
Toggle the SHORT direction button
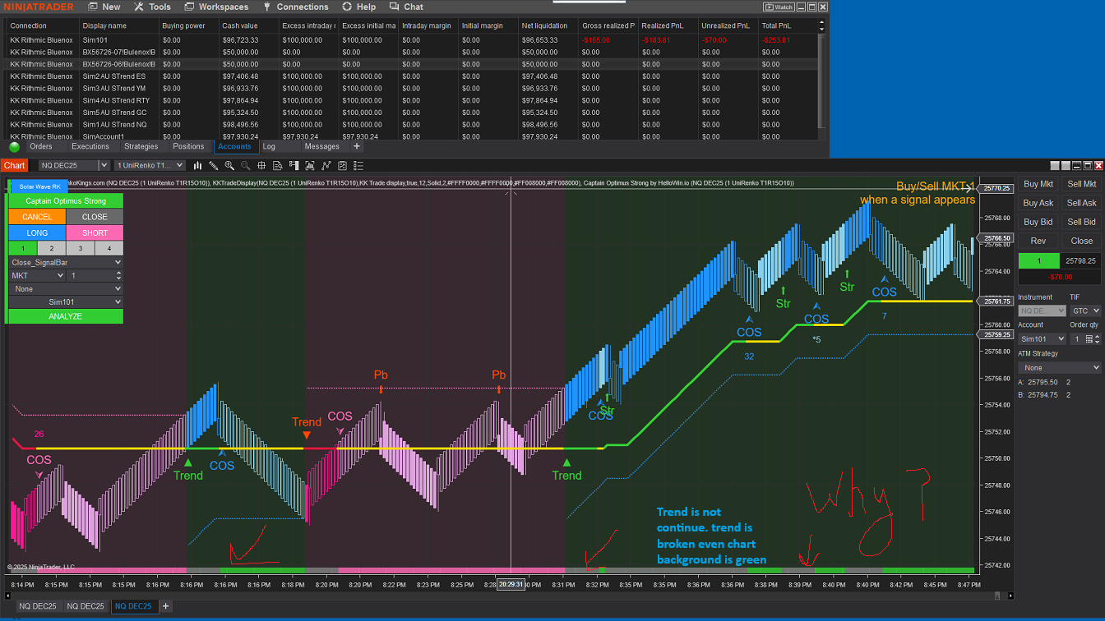(95, 232)
